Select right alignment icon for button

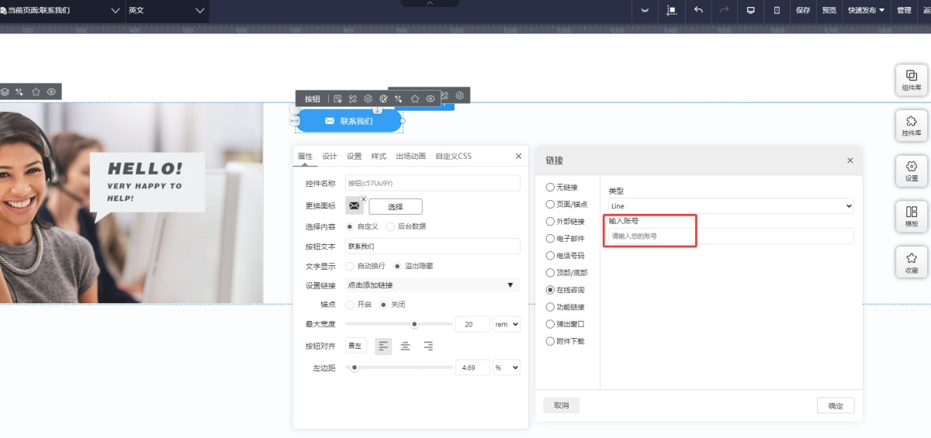coord(428,346)
